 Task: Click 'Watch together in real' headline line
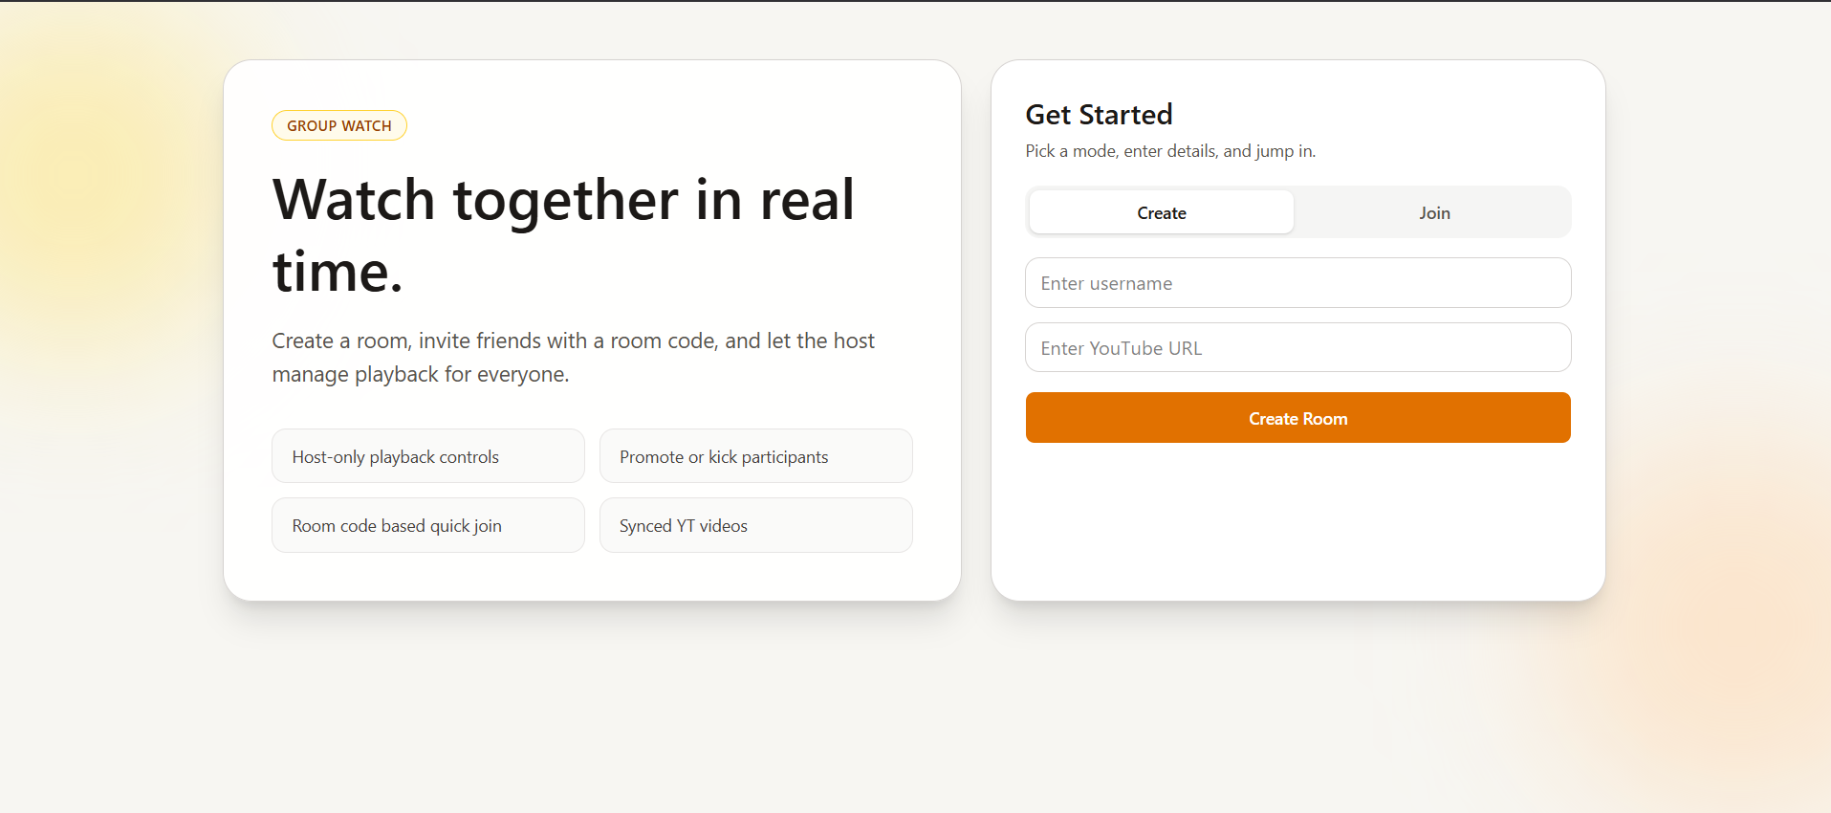click(563, 200)
